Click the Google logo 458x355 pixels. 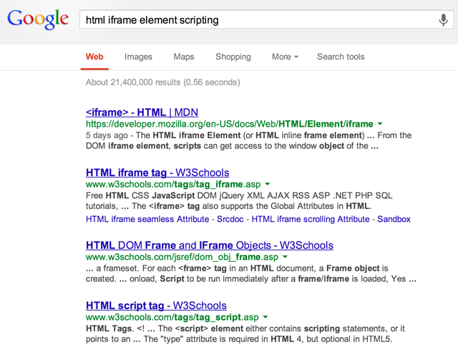38,19
